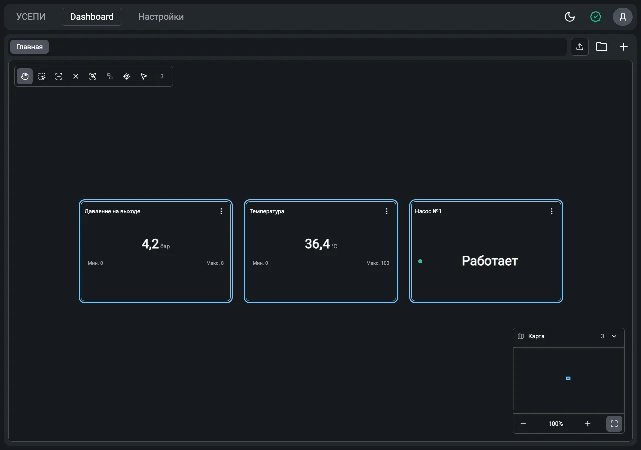Open the Насос №1 widget options menu

point(552,211)
